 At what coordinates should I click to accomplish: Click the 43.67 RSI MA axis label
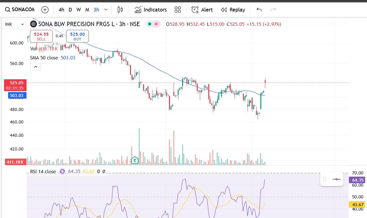358,205
